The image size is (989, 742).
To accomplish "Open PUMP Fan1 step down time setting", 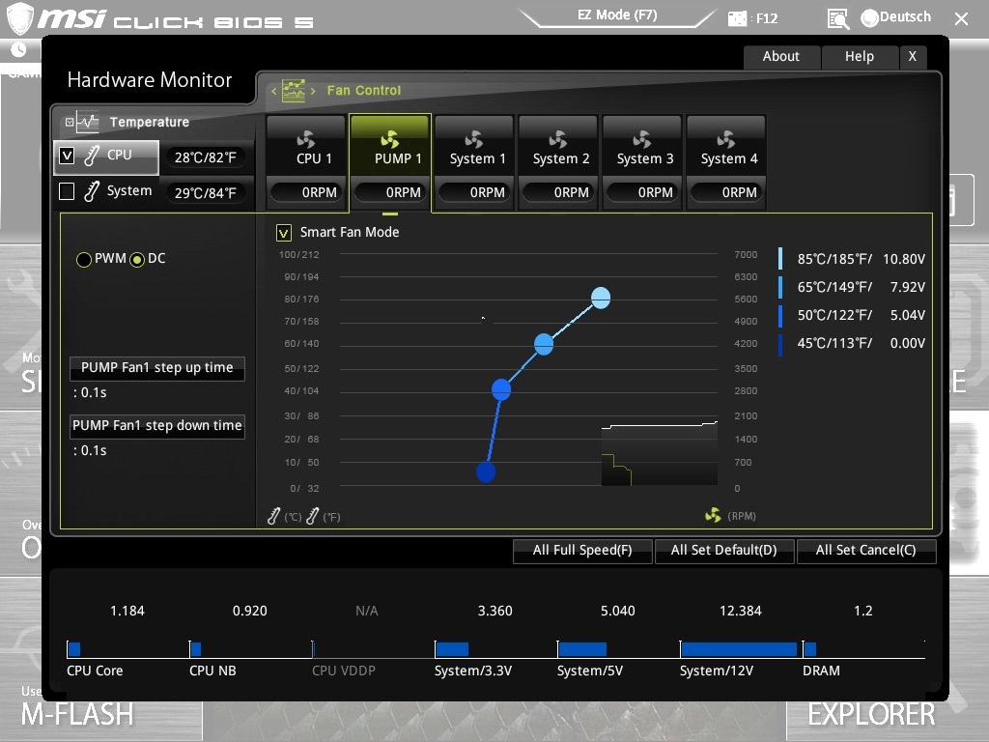I will [156, 426].
